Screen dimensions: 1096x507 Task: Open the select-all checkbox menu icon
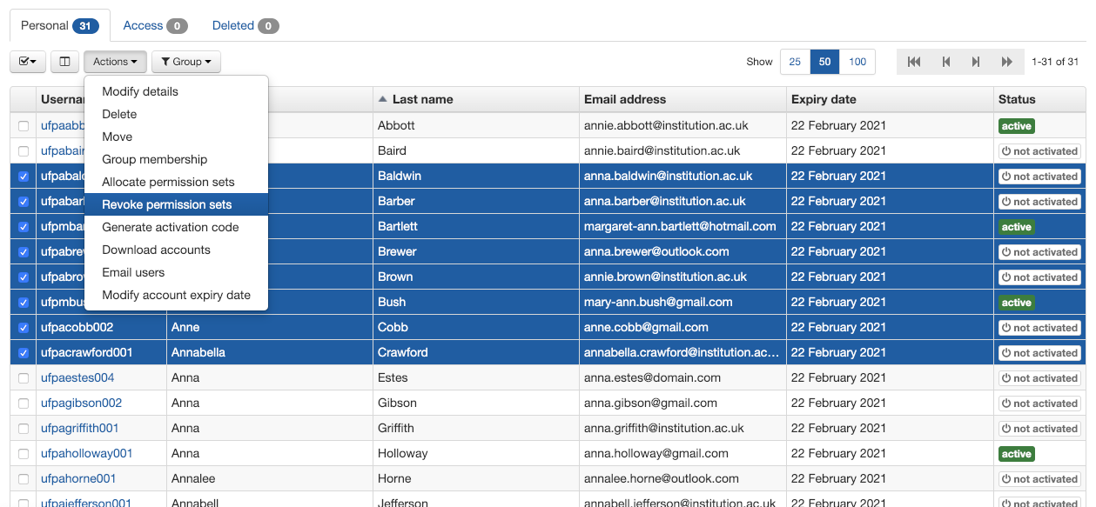27,62
